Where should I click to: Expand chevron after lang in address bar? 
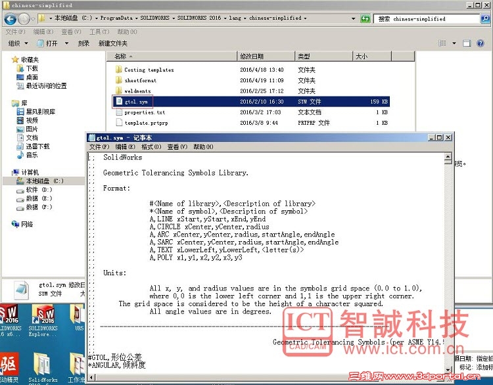point(245,18)
